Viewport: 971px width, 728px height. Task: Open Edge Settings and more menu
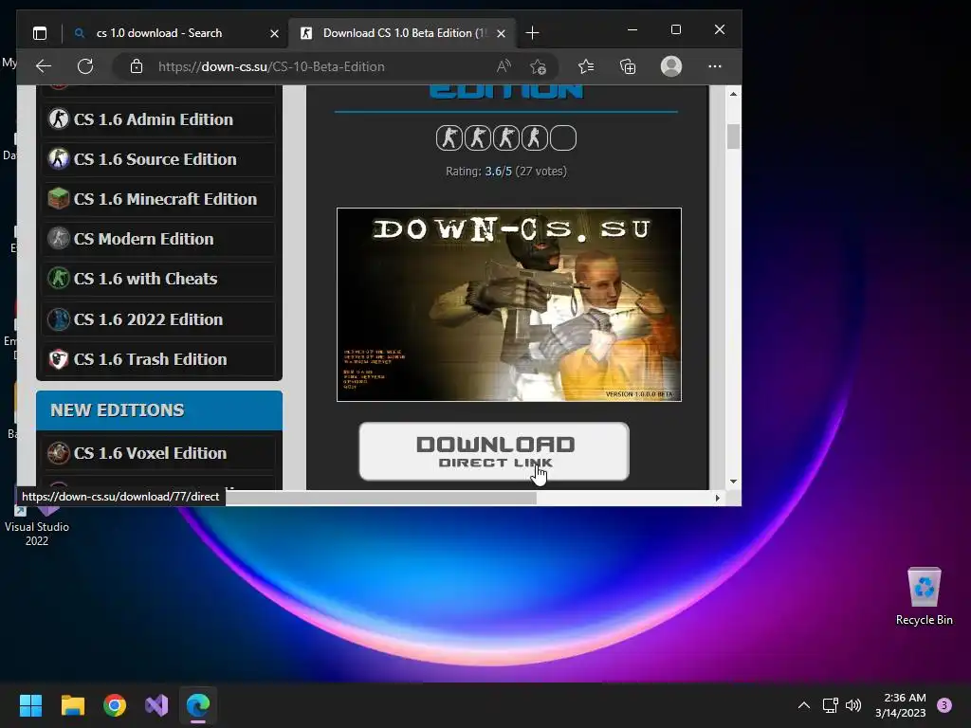715,66
